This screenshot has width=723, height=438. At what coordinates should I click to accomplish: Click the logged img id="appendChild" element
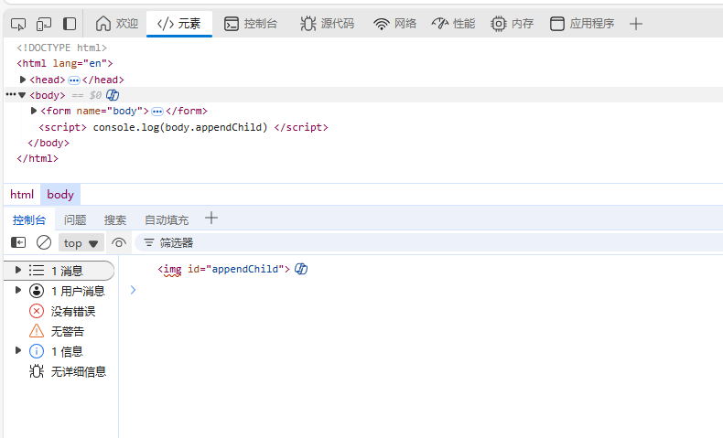coord(223,269)
